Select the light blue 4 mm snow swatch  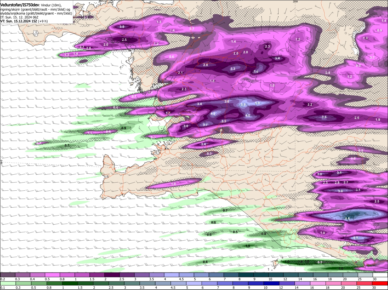coord(172,275)
